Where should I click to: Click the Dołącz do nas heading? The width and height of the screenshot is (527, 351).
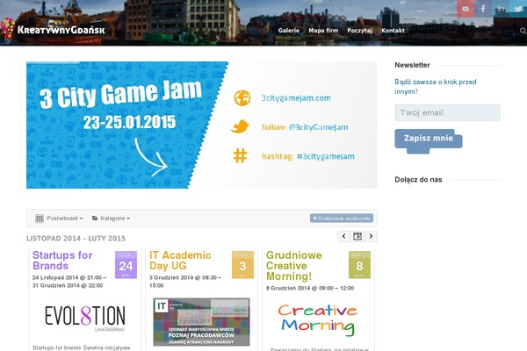[418, 180]
